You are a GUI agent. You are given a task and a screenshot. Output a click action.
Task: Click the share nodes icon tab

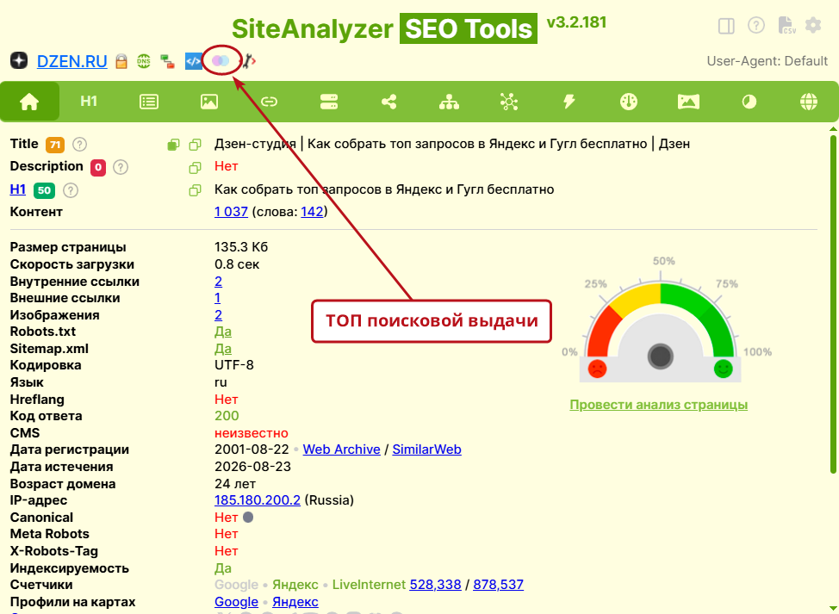tap(389, 102)
